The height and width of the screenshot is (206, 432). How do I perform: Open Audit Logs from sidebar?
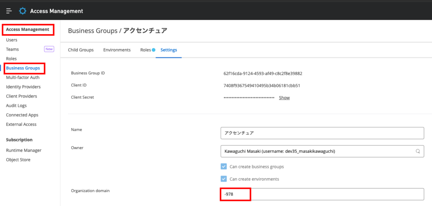tap(16, 106)
